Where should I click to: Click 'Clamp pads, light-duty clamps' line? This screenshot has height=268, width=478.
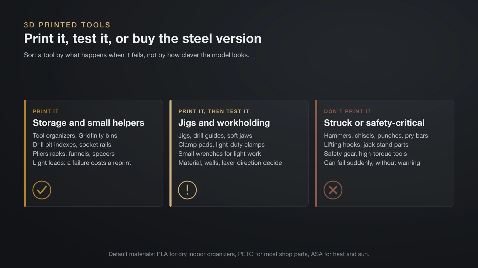click(221, 145)
